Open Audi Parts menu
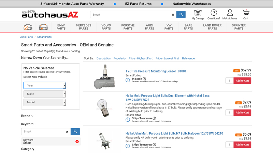Screen dimensions: 273x153 point(149,27)
